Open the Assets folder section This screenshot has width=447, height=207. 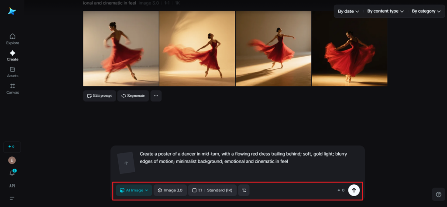pyautogui.click(x=13, y=72)
